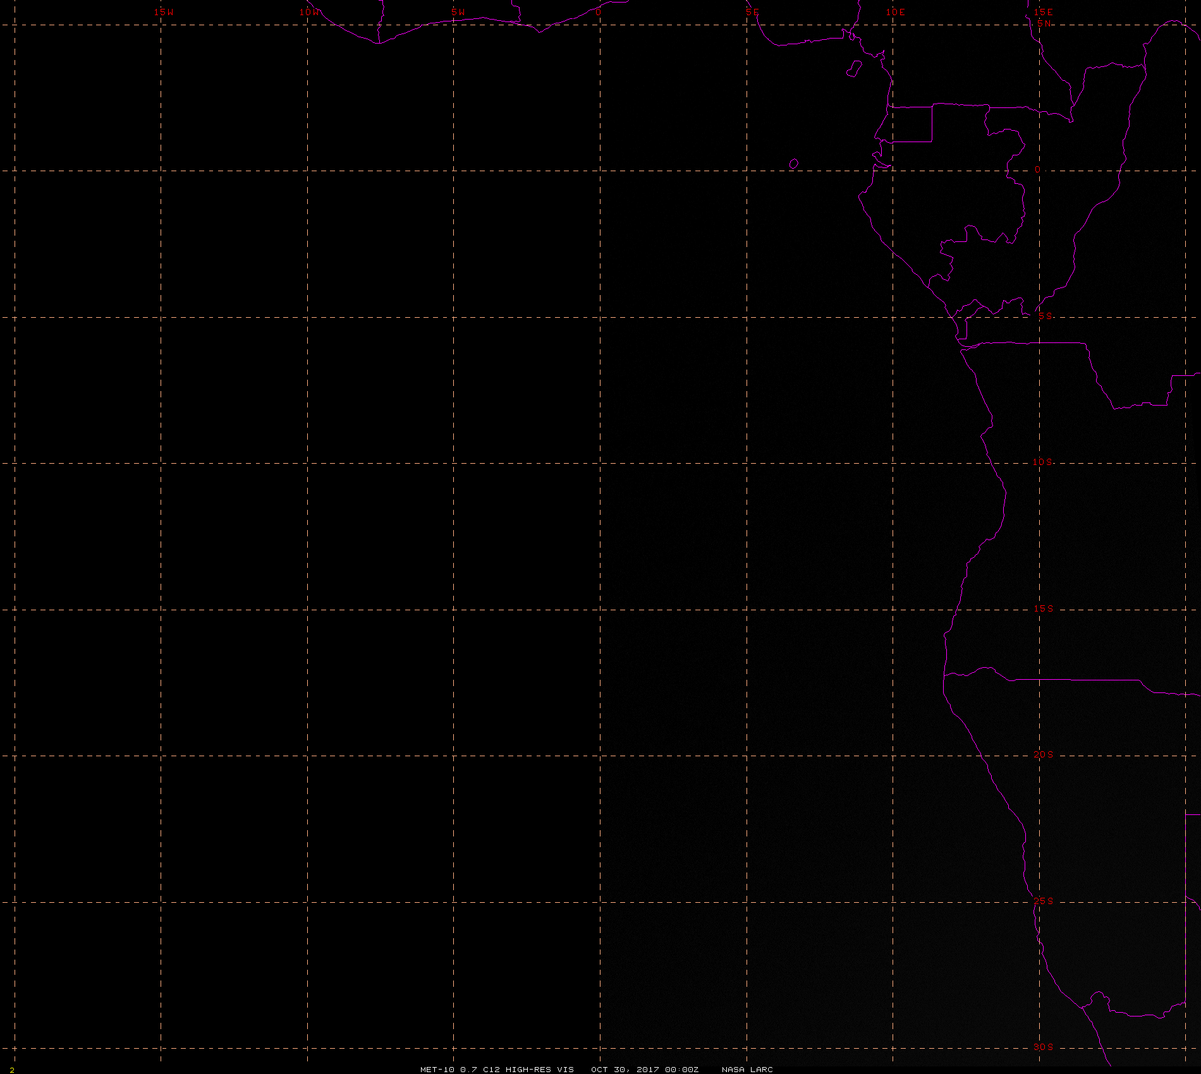The width and height of the screenshot is (1201, 1074).
Task: Click the 10W longitude label
Action: click(x=310, y=12)
